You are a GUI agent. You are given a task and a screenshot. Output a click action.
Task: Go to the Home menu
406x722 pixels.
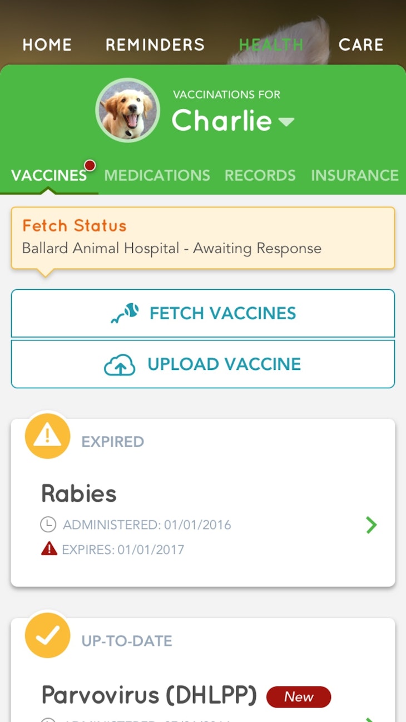(x=47, y=44)
